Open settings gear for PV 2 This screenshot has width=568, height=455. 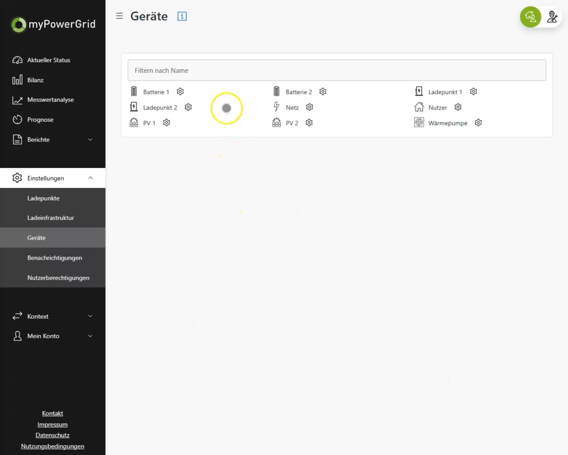[x=309, y=122]
